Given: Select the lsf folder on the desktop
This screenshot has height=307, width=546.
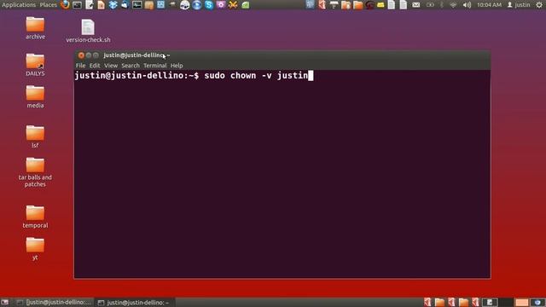Looking at the screenshot, I should pos(35,136).
